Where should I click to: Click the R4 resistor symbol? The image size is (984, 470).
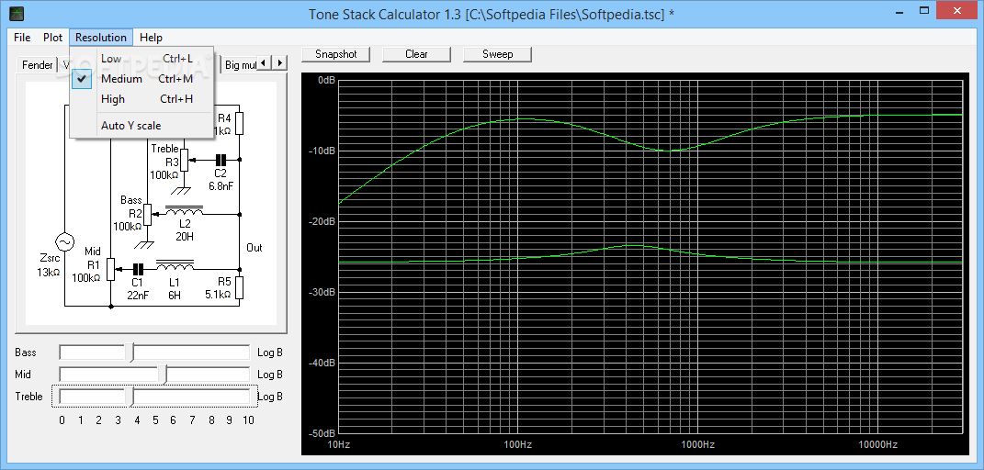tap(240, 123)
